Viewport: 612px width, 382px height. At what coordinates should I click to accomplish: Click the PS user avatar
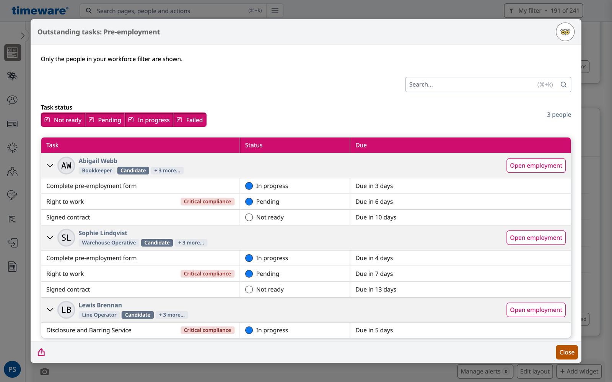click(x=12, y=369)
